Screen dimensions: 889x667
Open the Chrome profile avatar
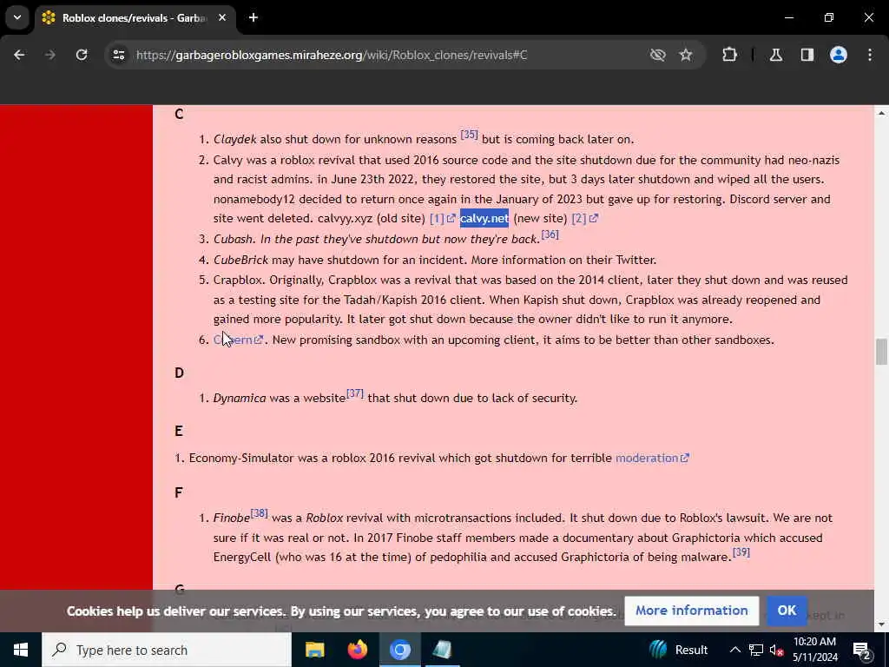point(839,55)
